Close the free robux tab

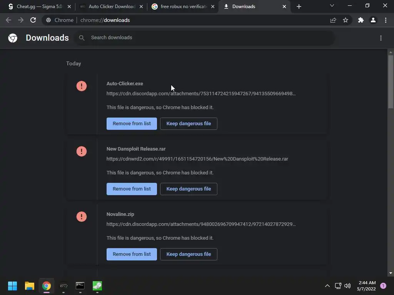click(213, 7)
